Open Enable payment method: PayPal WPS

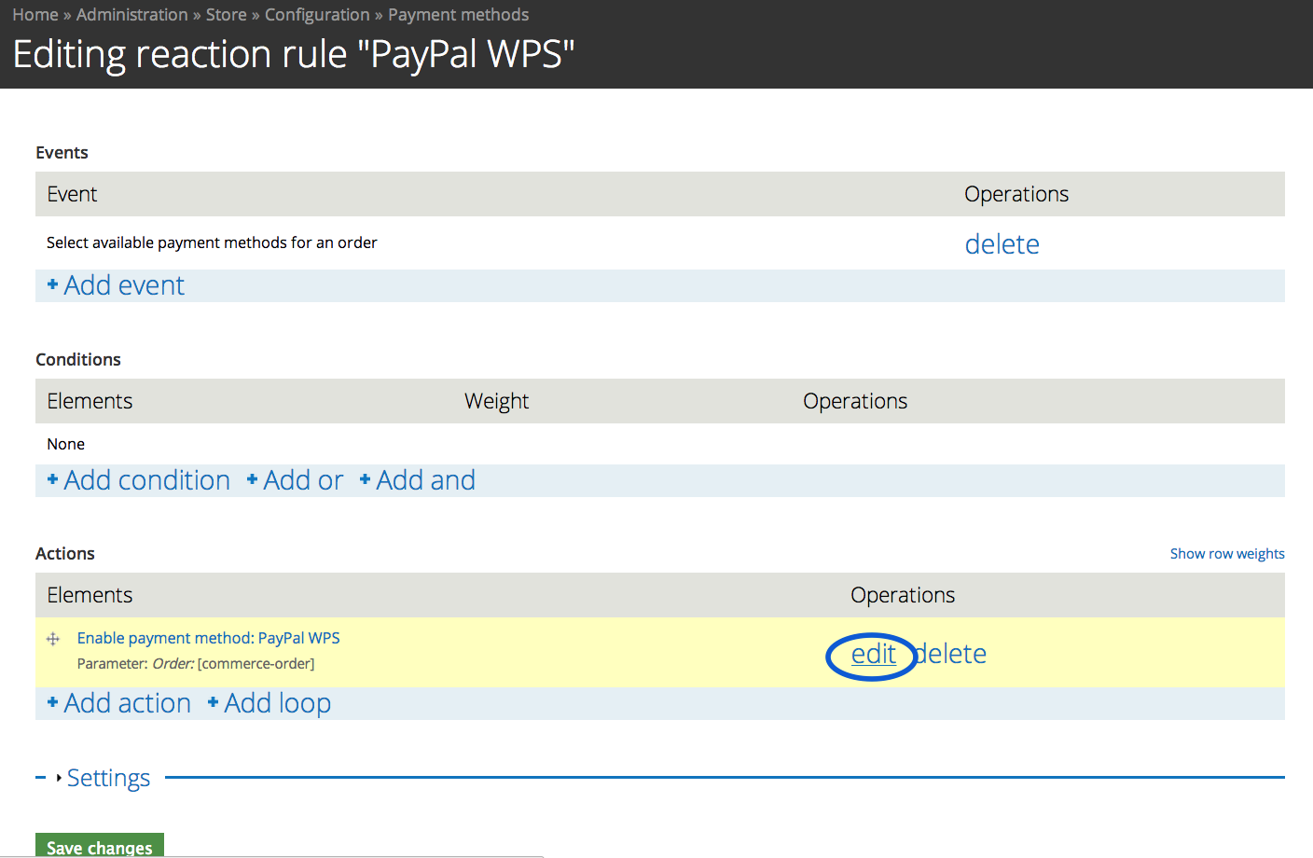pos(209,638)
